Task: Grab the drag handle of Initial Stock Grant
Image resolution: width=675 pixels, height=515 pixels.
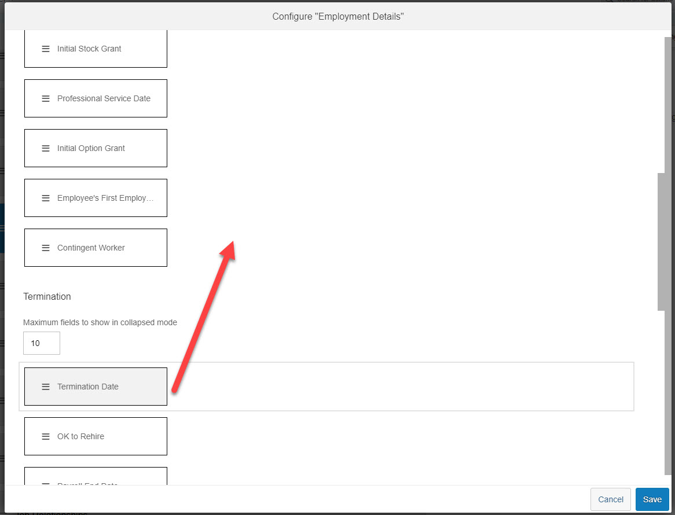Action: pyautogui.click(x=46, y=49)
